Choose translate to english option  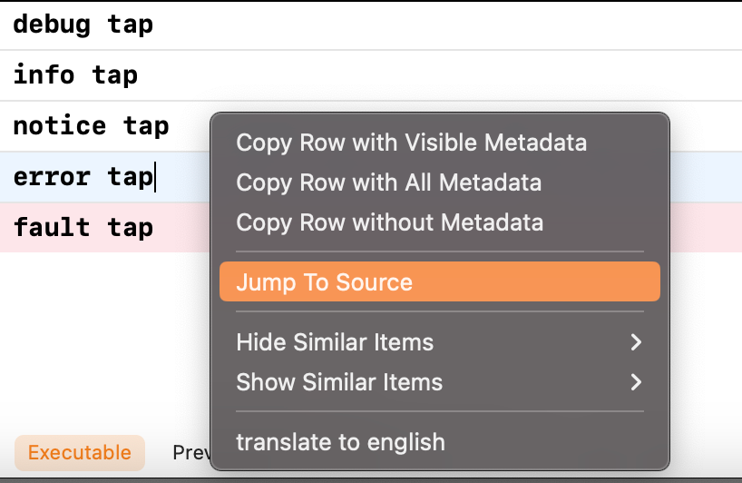340,442
